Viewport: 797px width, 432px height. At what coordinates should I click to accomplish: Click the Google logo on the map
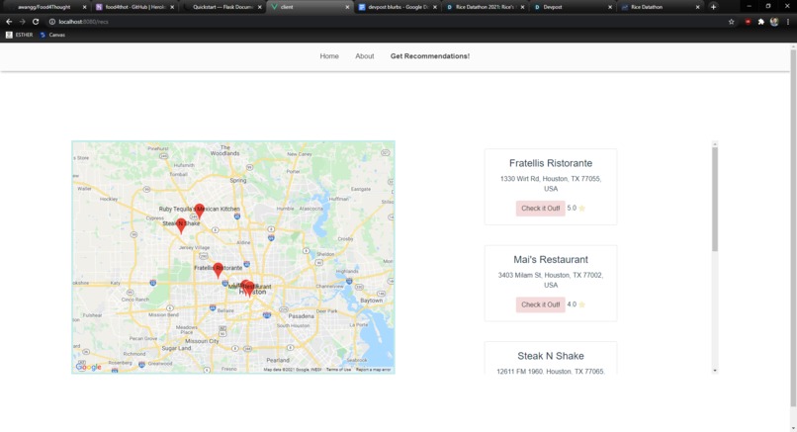point(88,367)
